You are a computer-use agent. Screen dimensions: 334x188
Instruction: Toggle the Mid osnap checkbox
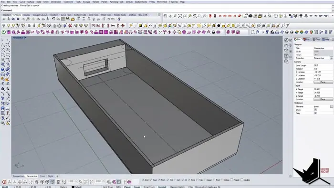(168, 180)
